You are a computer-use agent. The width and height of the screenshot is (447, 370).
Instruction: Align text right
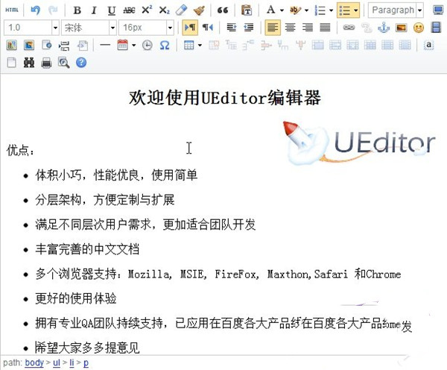click(x=308, y=28)
